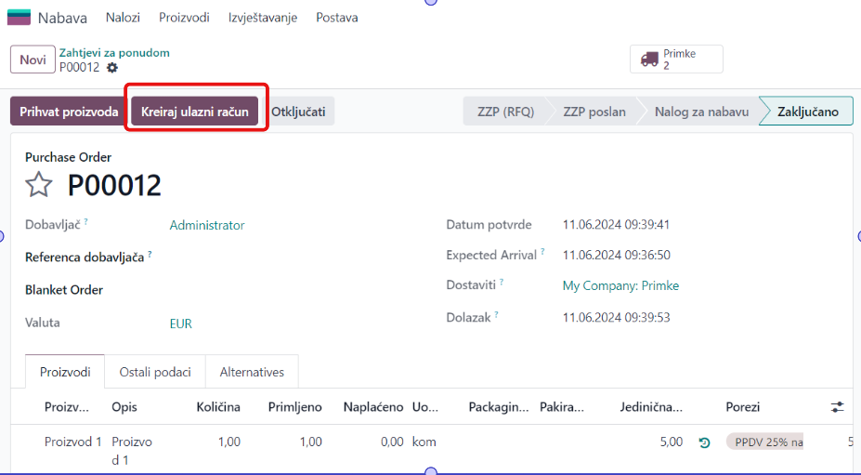Click help question mark next to Expected Arrival
Screen dimensions: 861x475
pos(543,252)
